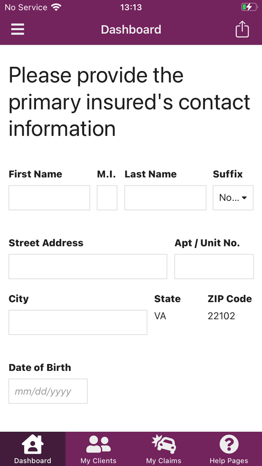Click the City input box
This screenshot has height=466, width=262.
click(x=77, y=323)
